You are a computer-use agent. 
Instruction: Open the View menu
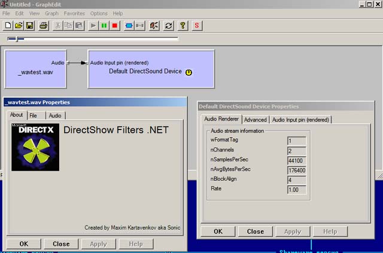point(34,13)
